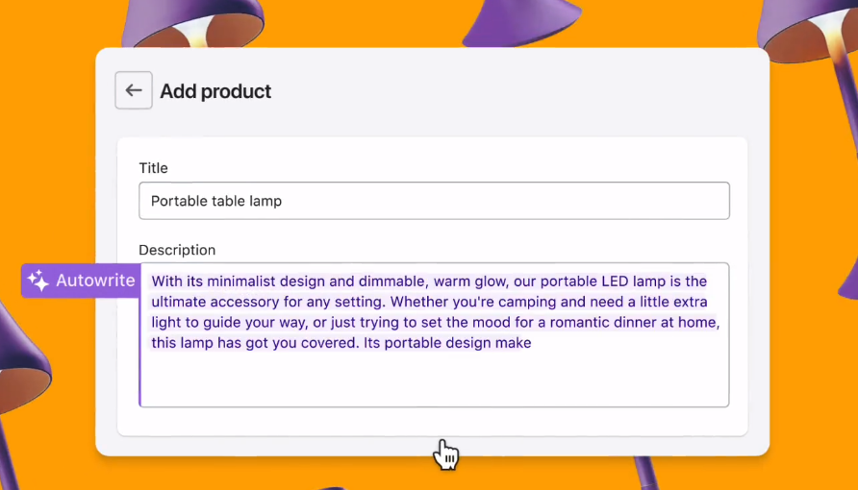Click the Description field label

(177, 250)
